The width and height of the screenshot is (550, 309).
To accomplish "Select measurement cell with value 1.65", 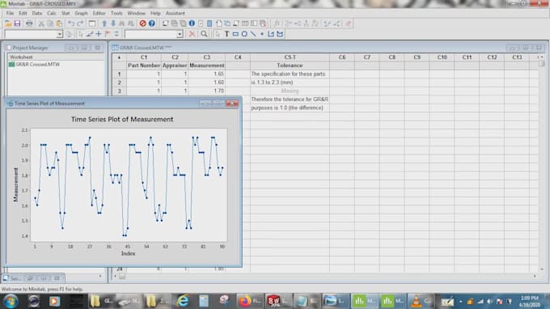I will (x=206, y=74).
